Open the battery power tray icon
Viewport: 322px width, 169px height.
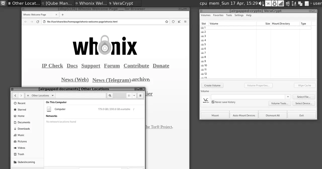click(x=294, y=4)
